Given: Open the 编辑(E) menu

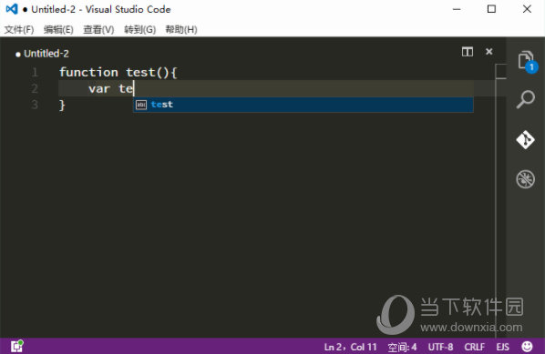Looking at the screenshot, I should 58,29.
